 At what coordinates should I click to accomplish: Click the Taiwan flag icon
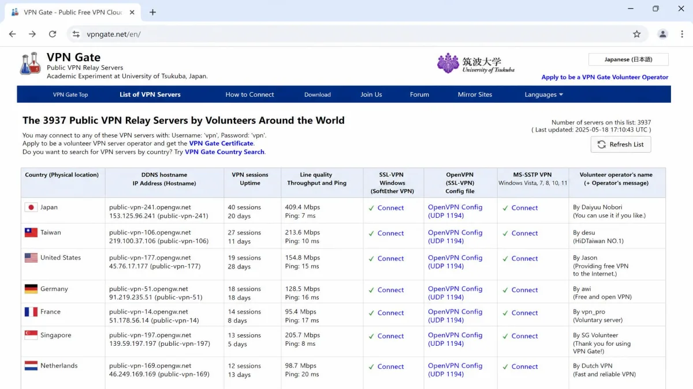pyautogui.click(x=31, y=233)
